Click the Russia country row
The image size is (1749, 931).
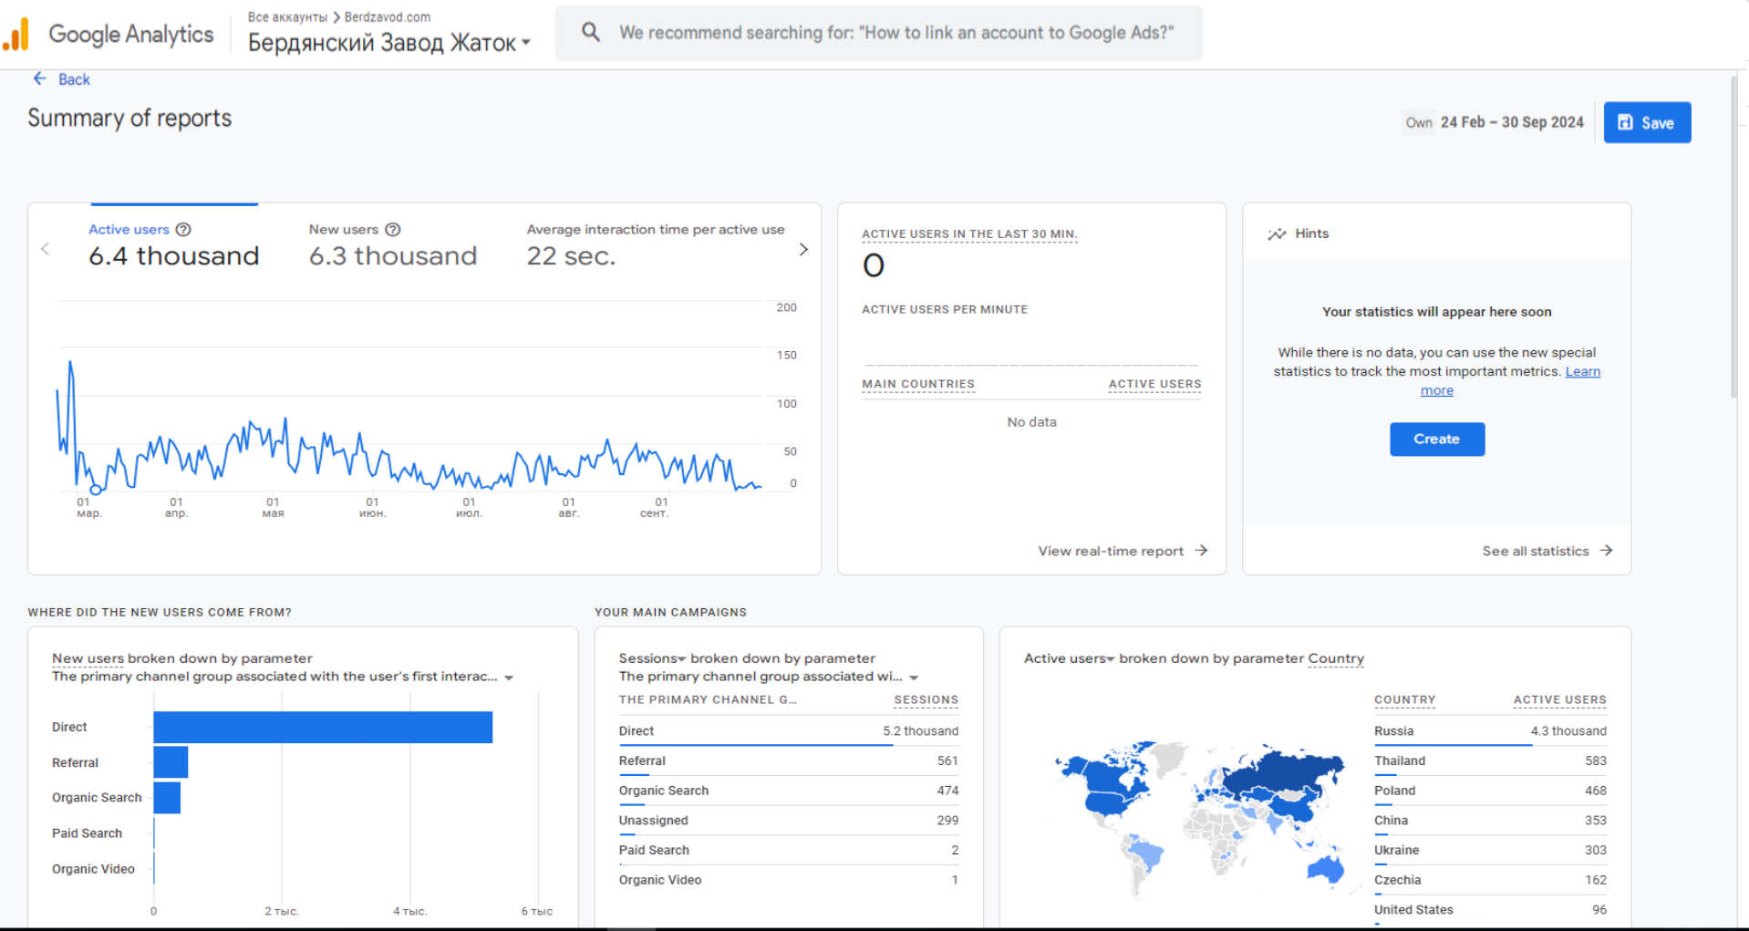point(1490,731)
